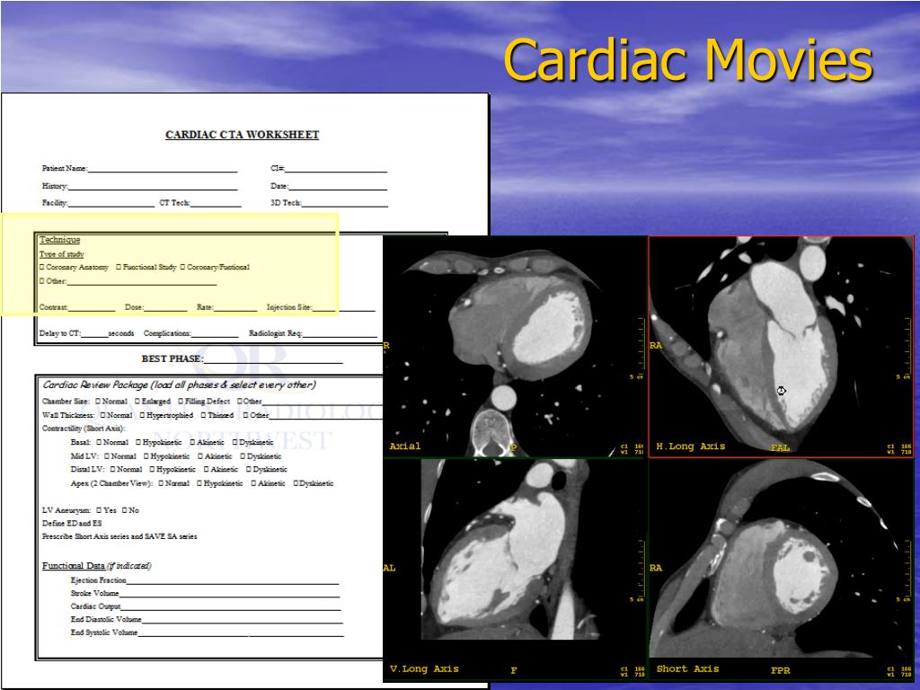This screenshot has height=690, width=920.
Task: Click the Stroke Volume entry line
Action: 229,595
